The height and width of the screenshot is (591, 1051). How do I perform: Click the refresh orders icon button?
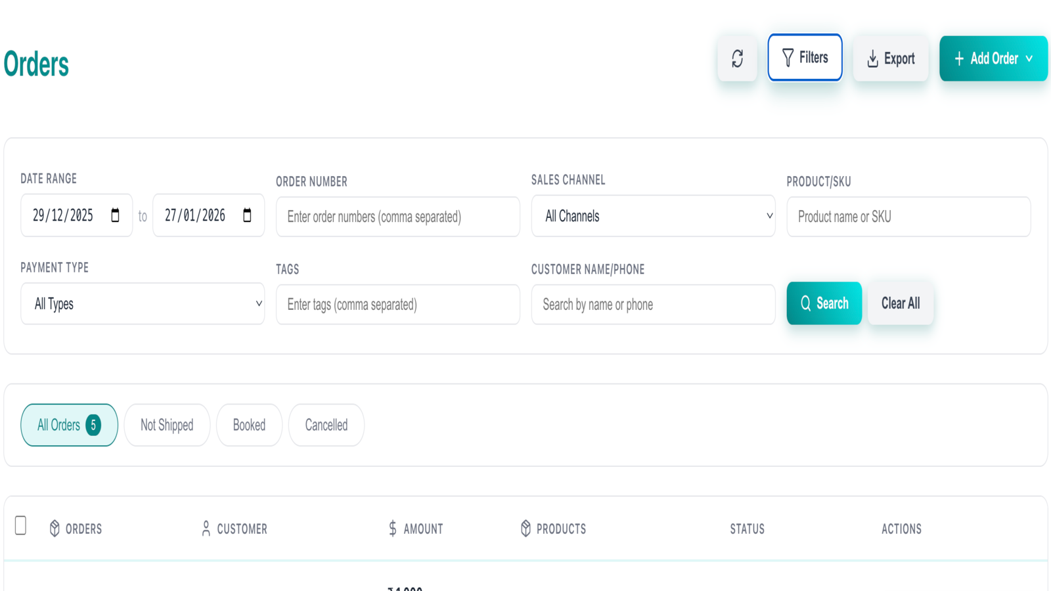click(737, 58)
